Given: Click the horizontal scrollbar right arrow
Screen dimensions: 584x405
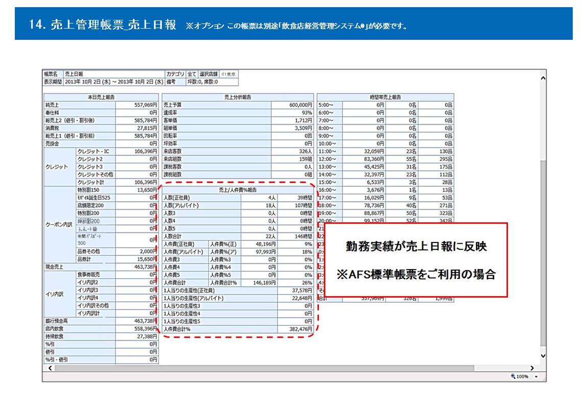Looking at the screenshot, I should tap(532, 368).
